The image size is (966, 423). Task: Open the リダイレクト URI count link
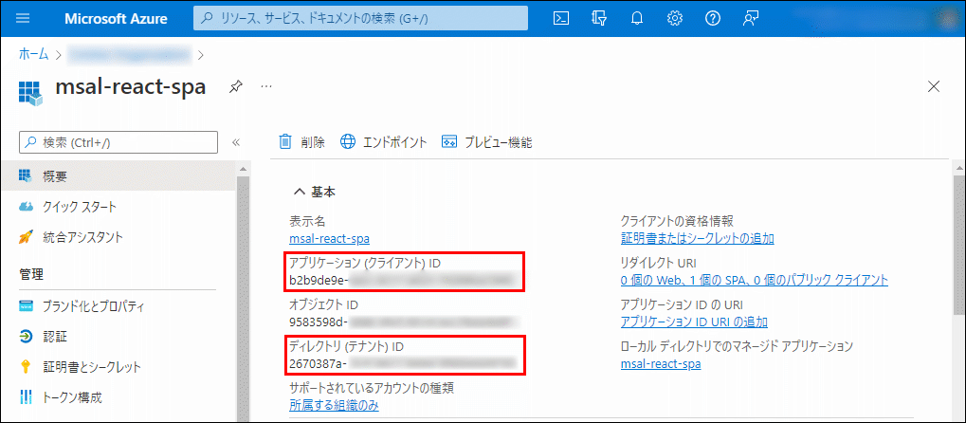point(755,280)
